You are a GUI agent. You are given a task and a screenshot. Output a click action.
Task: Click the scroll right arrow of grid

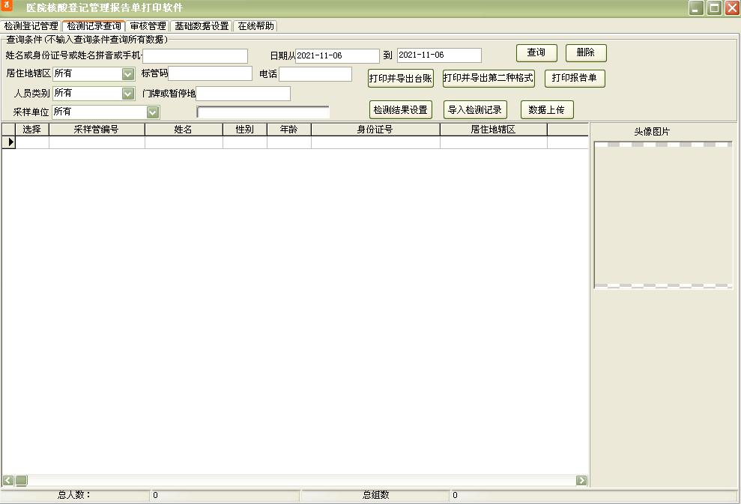click(x=581, y=480)
